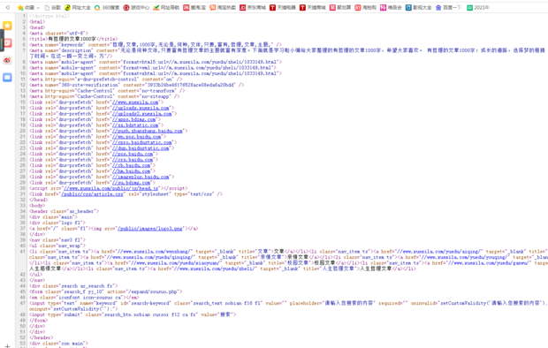Click the <div class="search ar_search fr"> line

tap(73, 286)
